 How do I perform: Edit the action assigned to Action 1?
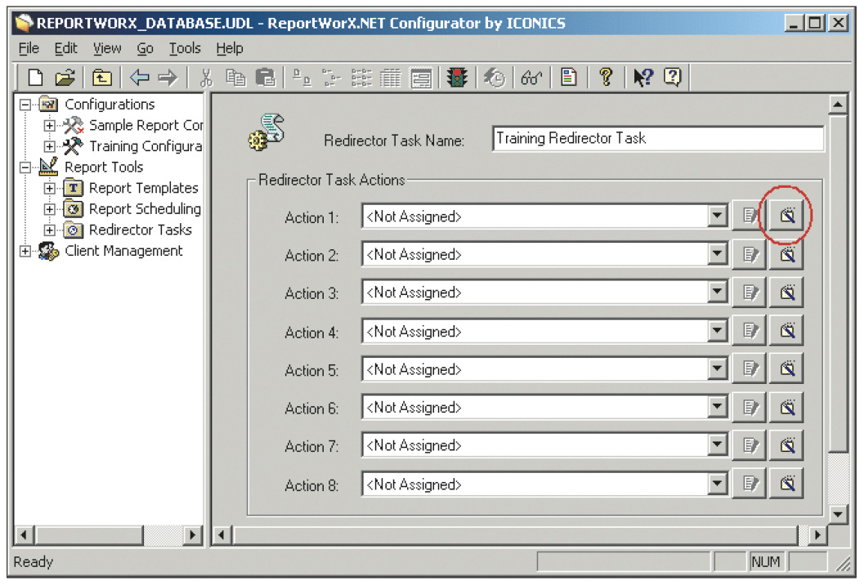(749, 216)
